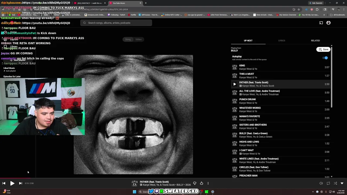Toggle shuffle in player bar
This screenshot has height=195, width=347.
click(335, 183)
